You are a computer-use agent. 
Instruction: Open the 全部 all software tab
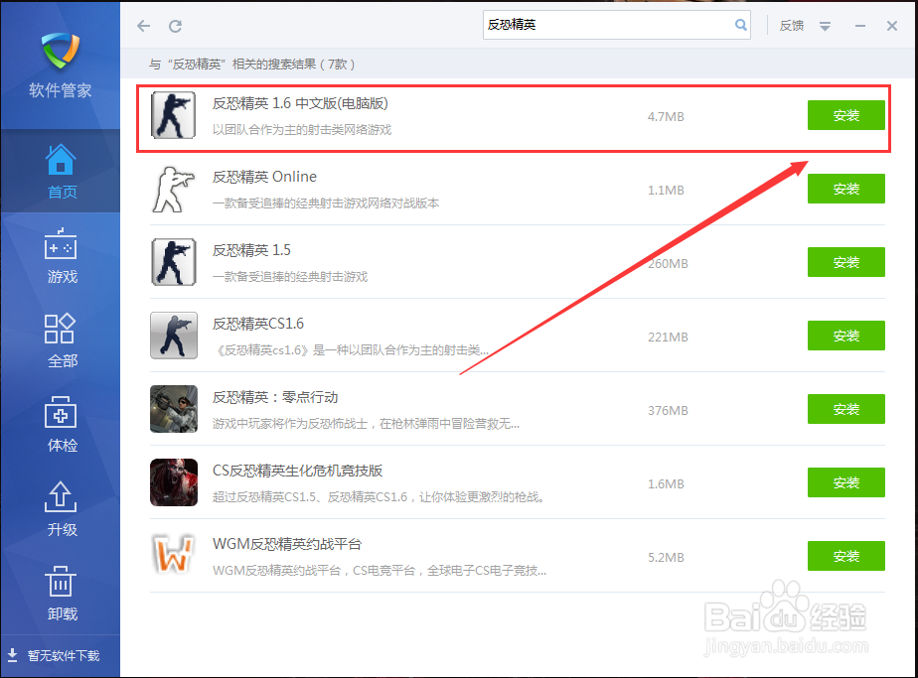(61, 340)
